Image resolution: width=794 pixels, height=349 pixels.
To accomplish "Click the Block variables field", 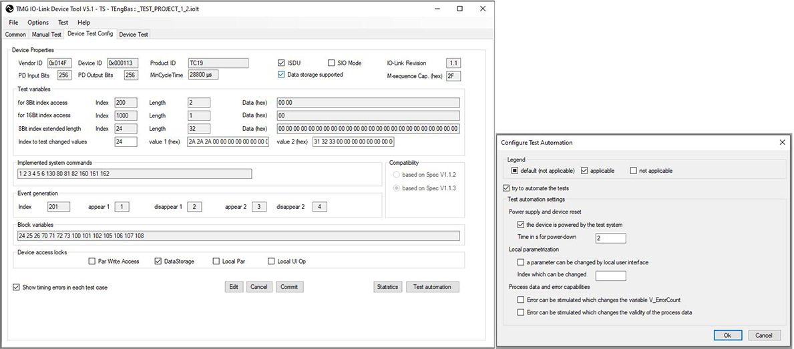I will 238,236.
